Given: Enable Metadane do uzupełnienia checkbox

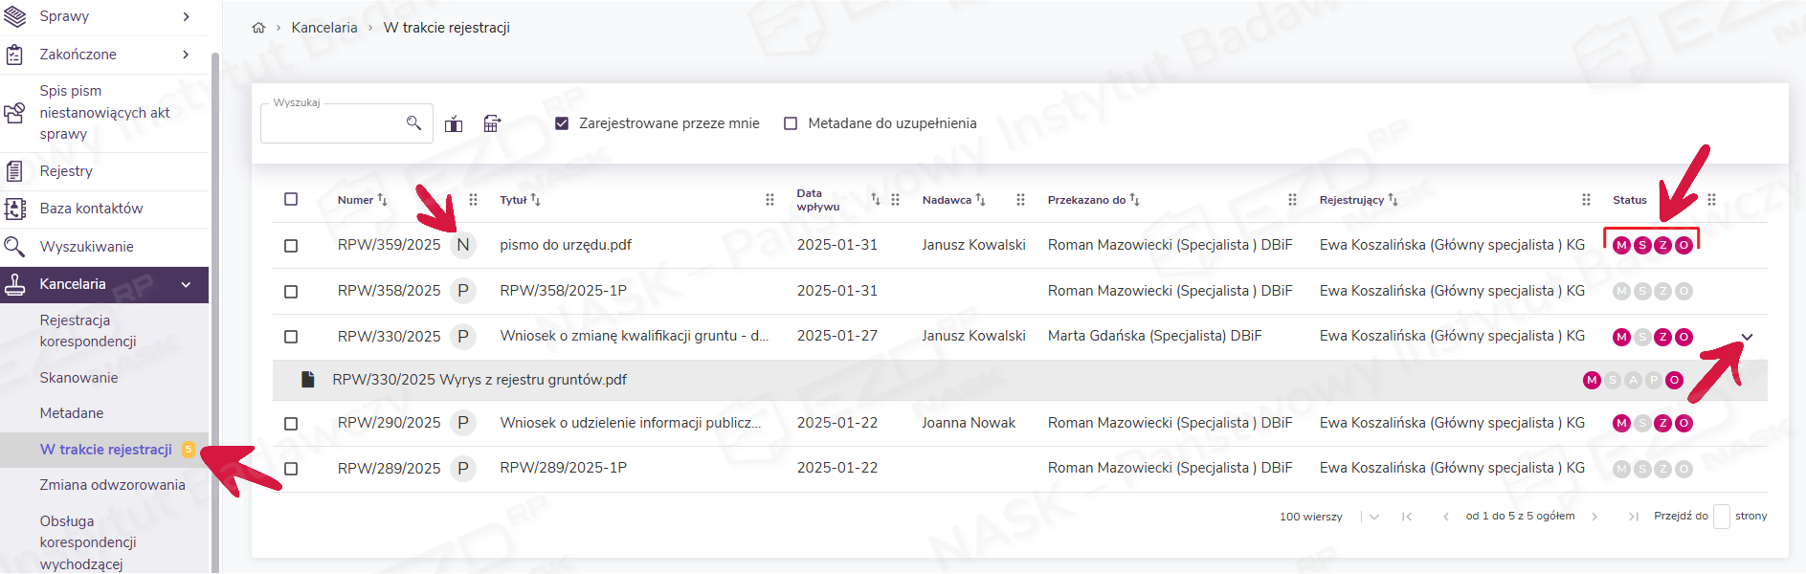Looking at the screenshot, I should click(791, 123).
